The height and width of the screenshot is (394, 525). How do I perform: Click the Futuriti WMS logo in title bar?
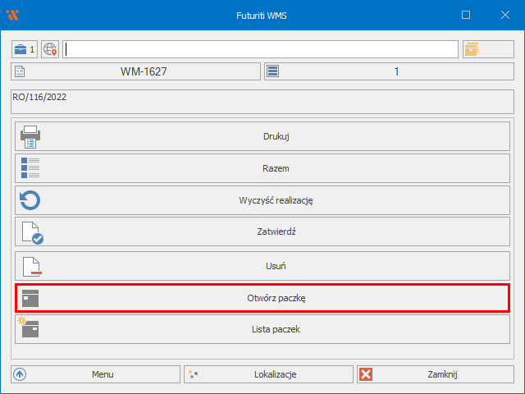pyautogui.click(x=12, y=15)
